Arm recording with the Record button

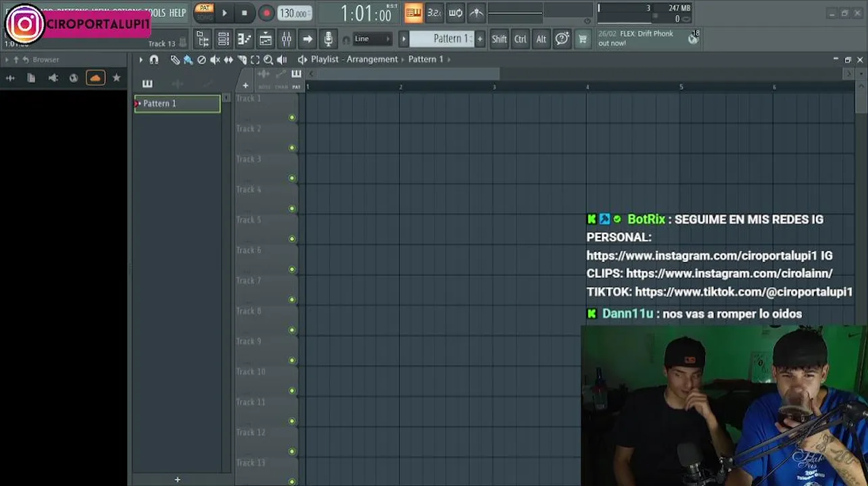pos(266,13)
